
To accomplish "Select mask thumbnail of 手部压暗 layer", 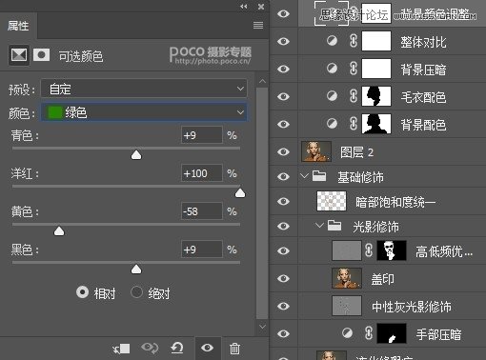I will coord(392,333).
